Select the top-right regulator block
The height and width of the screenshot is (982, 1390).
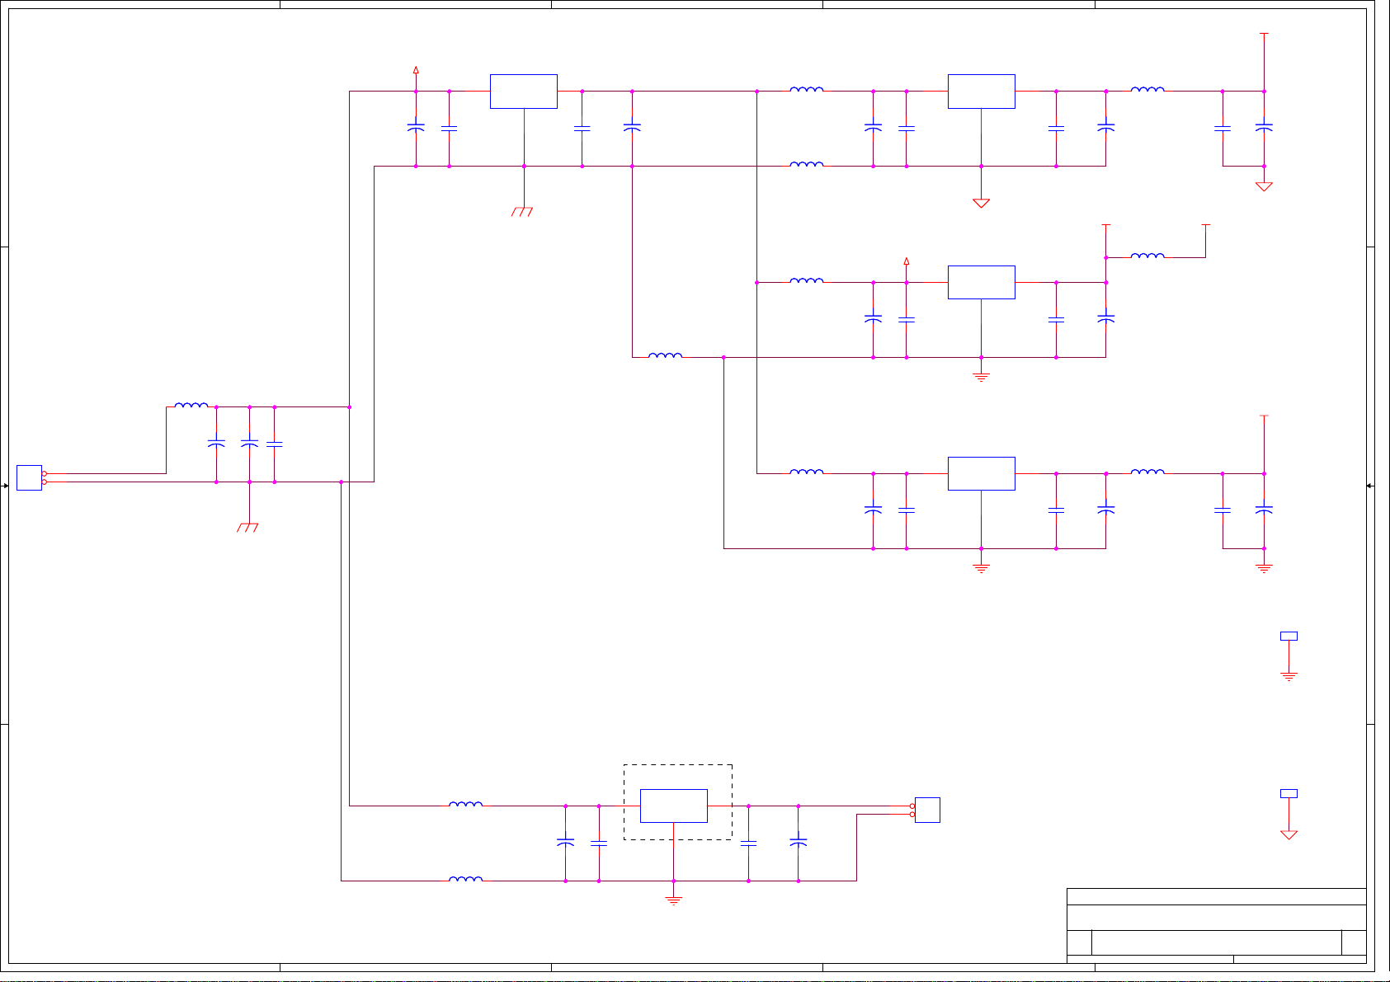tap(982, 91)
